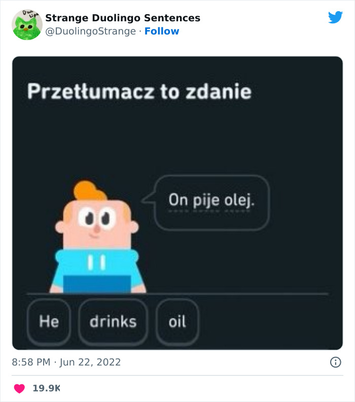Screen dimensions: 355x402
Task: Click the tweet timestamp 8:58 PM
Action: [x=31, y=362]
